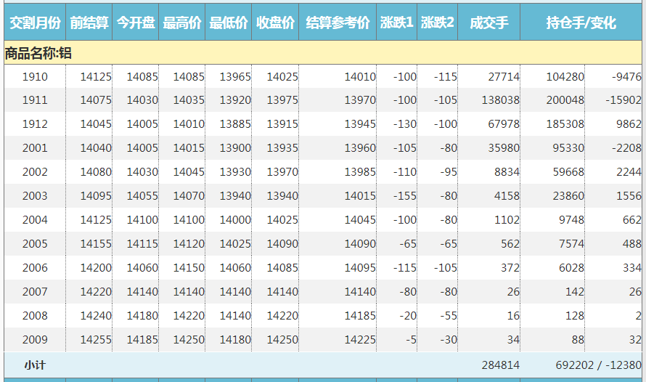Click the 商品名称:铝 group row
Image resolution: width=646 pixels, height=382 pixels.
pos(38,53)
